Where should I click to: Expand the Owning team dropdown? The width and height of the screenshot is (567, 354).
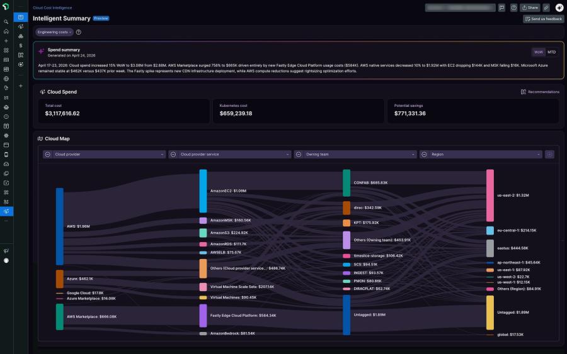click(x=360, y=155)
